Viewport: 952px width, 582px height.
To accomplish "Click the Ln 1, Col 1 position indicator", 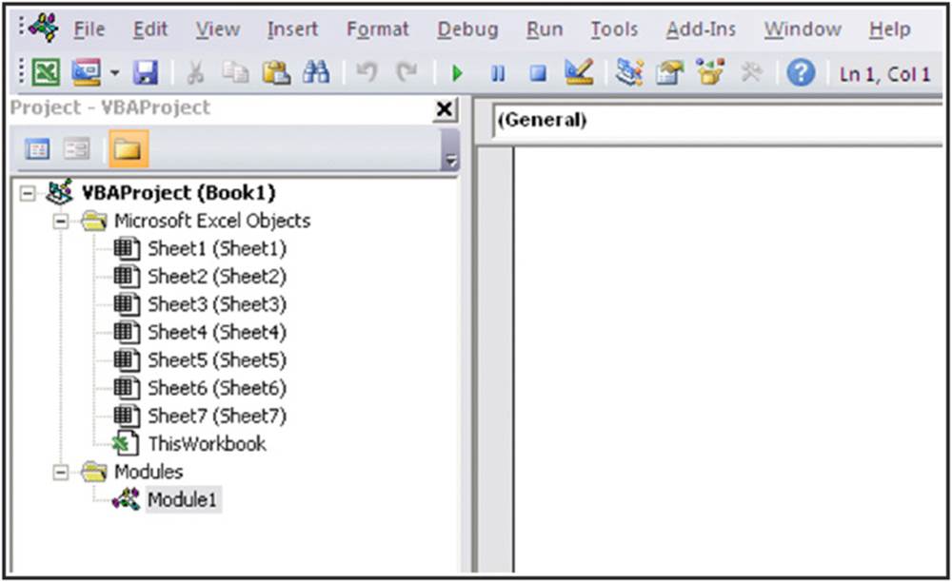I will [x=884, y=74].
